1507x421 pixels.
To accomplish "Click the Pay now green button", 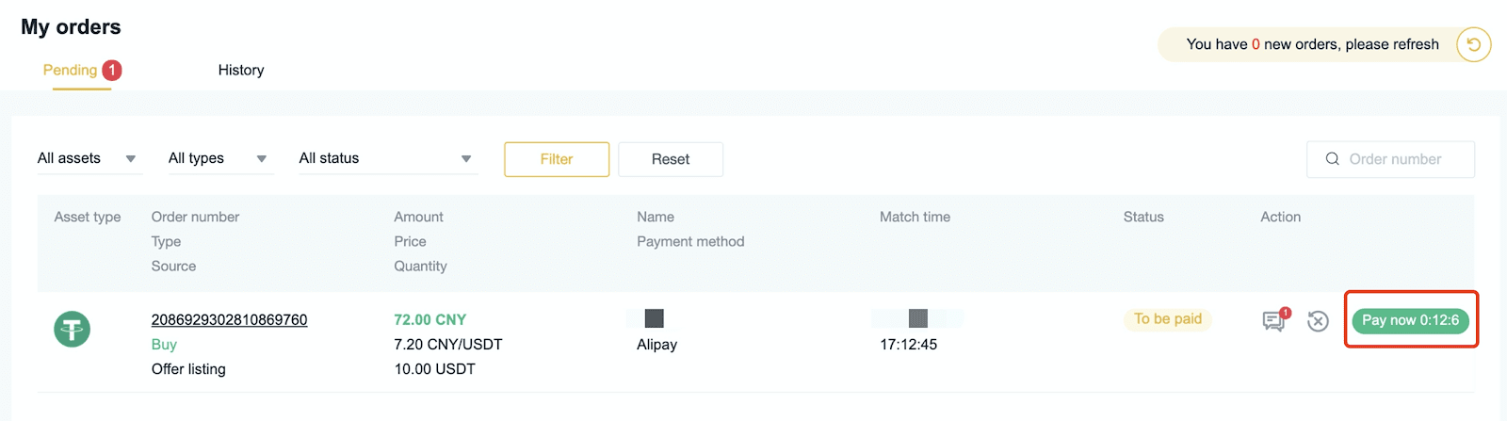I will coord(1411,320).
